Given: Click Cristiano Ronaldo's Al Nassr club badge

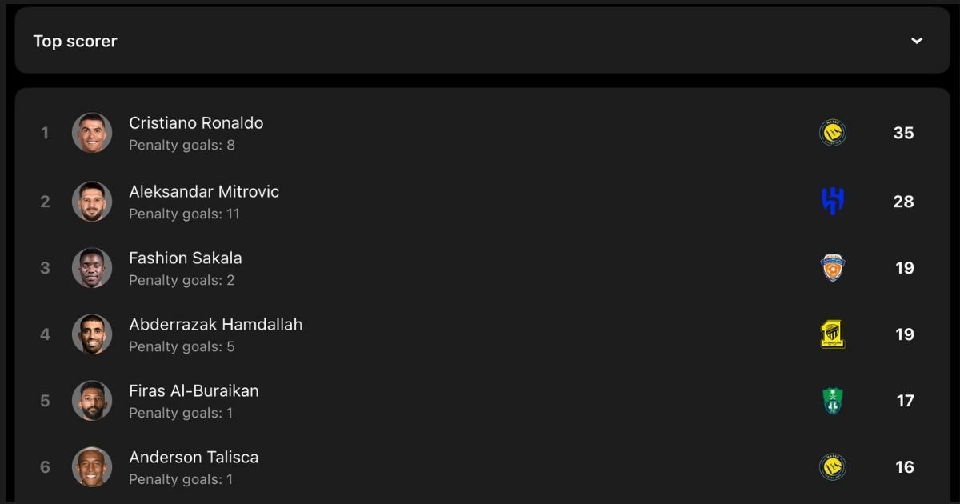Looking at the screenshot, I should coord(833,133).
